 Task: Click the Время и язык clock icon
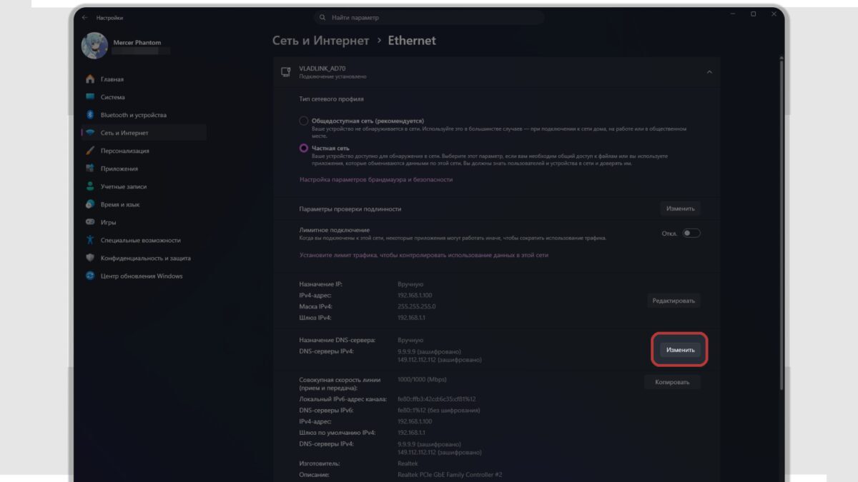90,204
